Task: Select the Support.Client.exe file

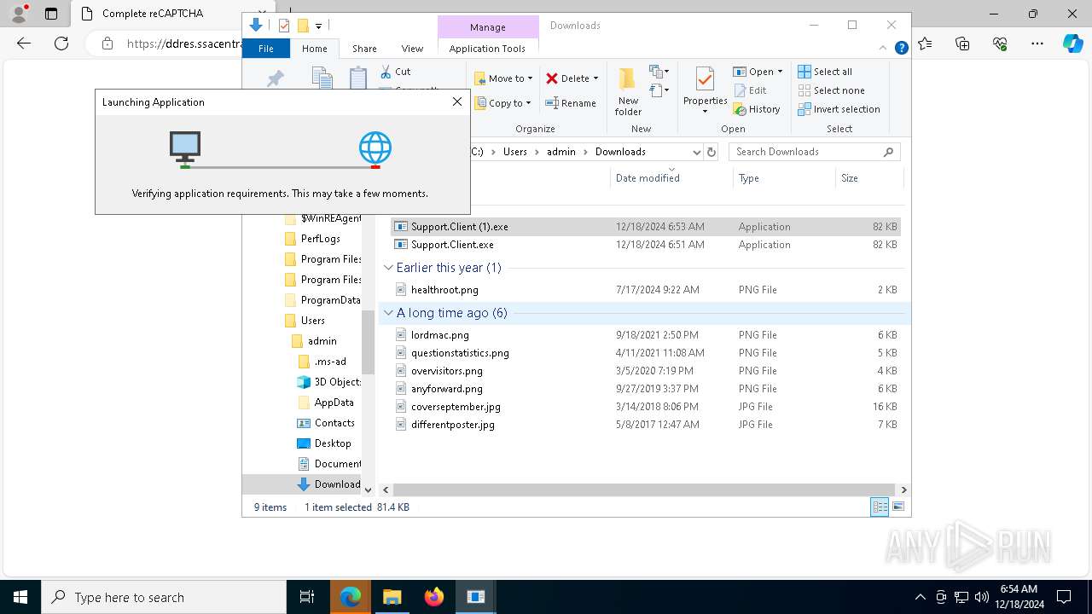Action: coord(452,245)
